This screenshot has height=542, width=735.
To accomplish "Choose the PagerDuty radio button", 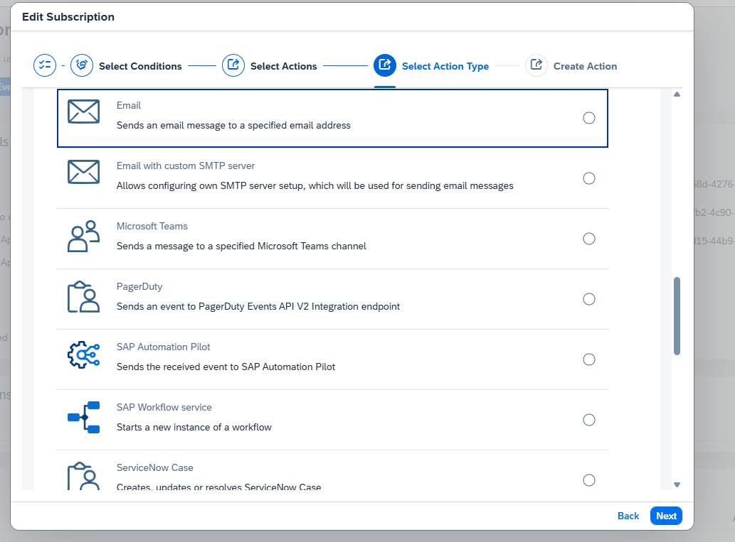I will pos(589,299).
